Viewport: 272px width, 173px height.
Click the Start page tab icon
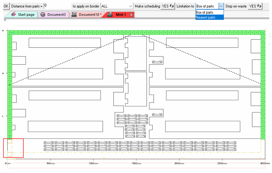point(13,14)
